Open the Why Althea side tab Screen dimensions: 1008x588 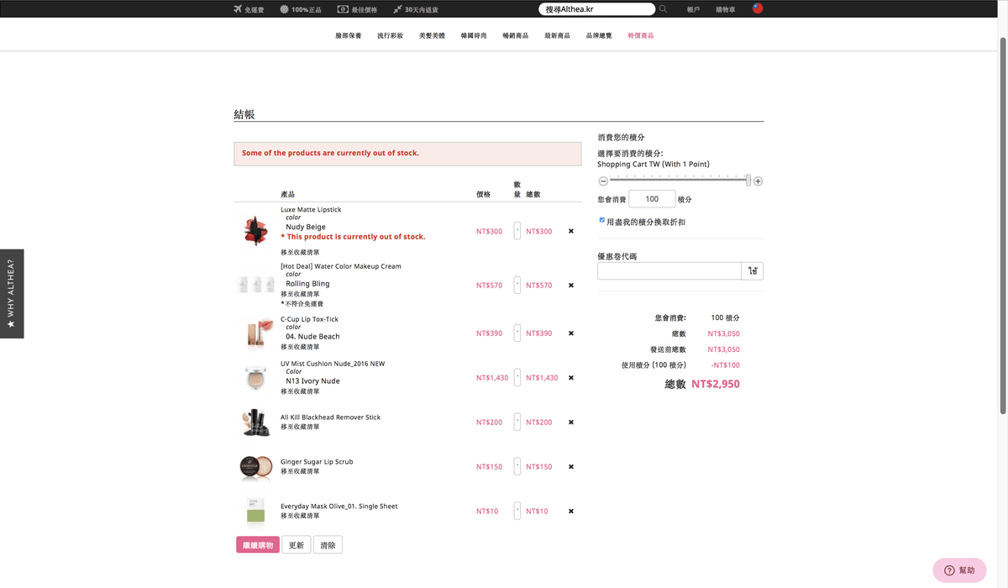[11, 293]
